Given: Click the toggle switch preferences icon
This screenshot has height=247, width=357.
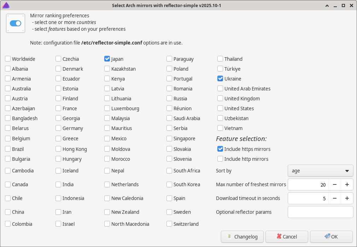Looking at the screenshot, I should [x=16, y=23].
